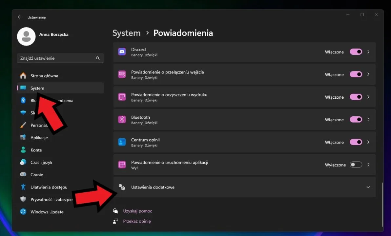
Task: Open Konta settings category
Action: coord(60,150)
